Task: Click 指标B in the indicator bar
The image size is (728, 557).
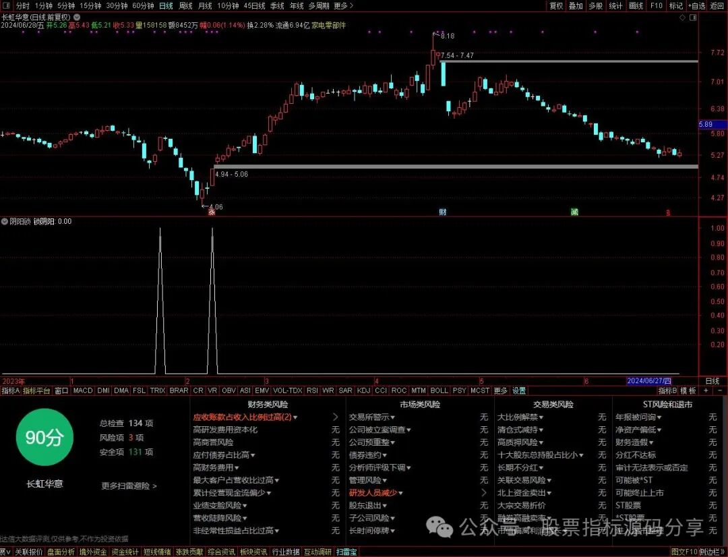Action: point(667,390)
